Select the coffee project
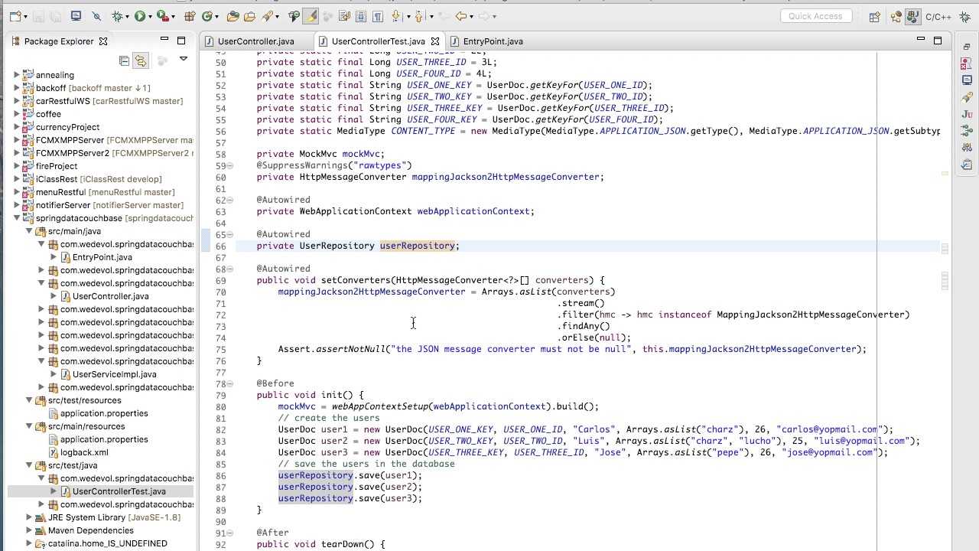The height and width of the screenshot is (551, 979). pos(48,114)
